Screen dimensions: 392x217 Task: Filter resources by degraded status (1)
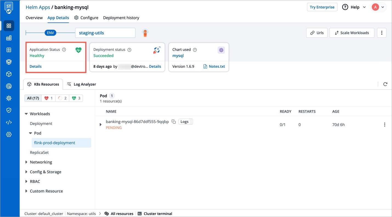(48, 98)
